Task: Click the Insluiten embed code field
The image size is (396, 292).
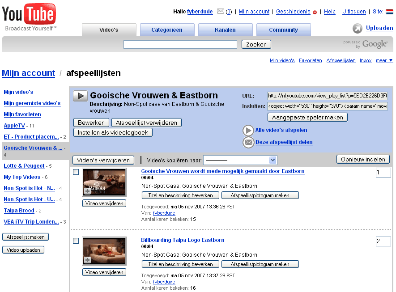Action: tap(328, 106)
